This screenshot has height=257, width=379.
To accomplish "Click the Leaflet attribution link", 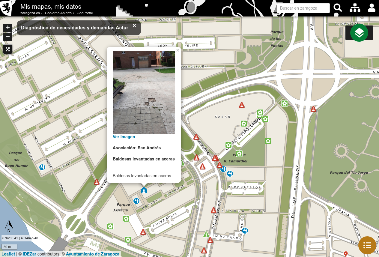I will coord(8,254).
